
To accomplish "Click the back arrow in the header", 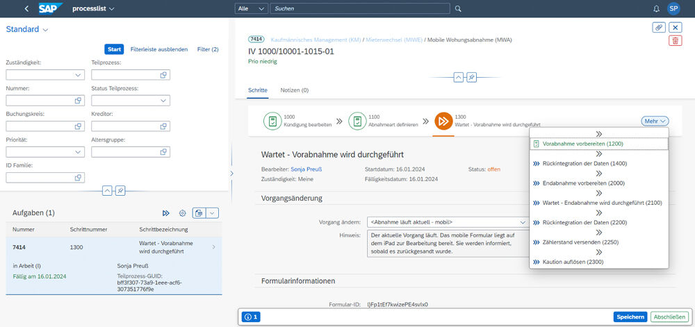I will 26,9.
